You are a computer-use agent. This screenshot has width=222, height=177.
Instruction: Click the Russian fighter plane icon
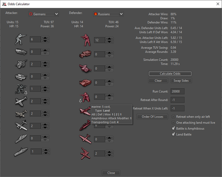[85, 111]
